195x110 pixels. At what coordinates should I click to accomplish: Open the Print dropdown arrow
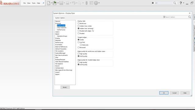tap(70, 3)
